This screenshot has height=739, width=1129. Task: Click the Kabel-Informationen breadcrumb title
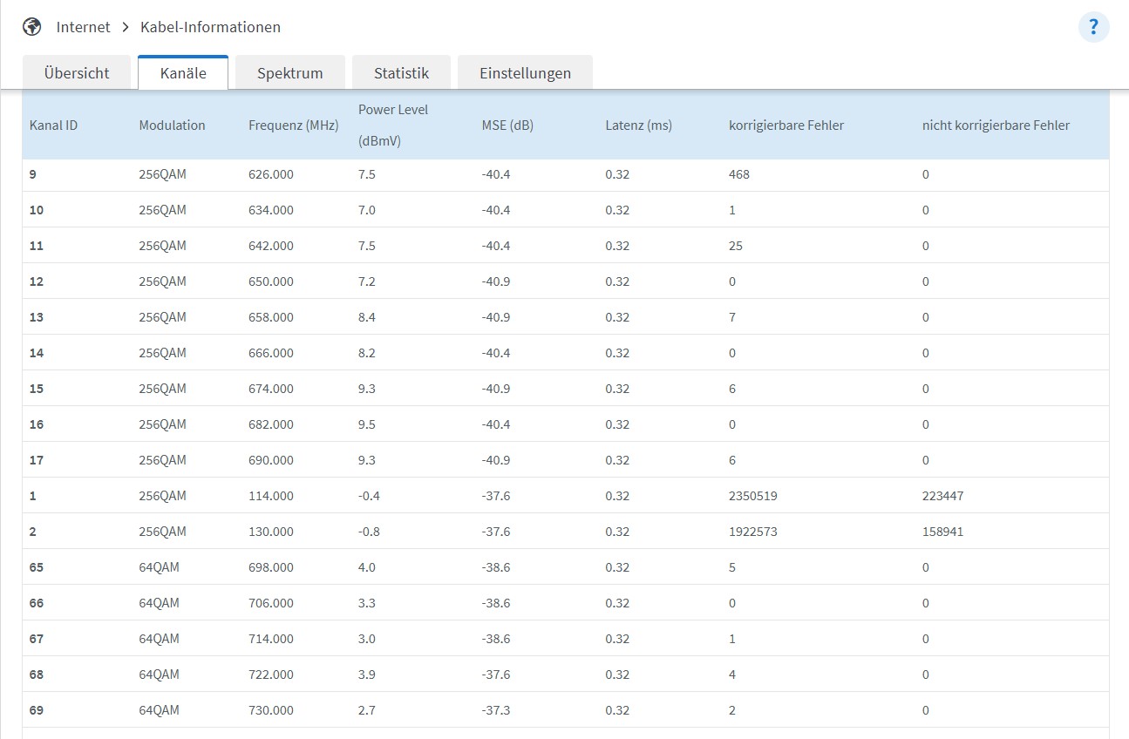click(210, 27)
